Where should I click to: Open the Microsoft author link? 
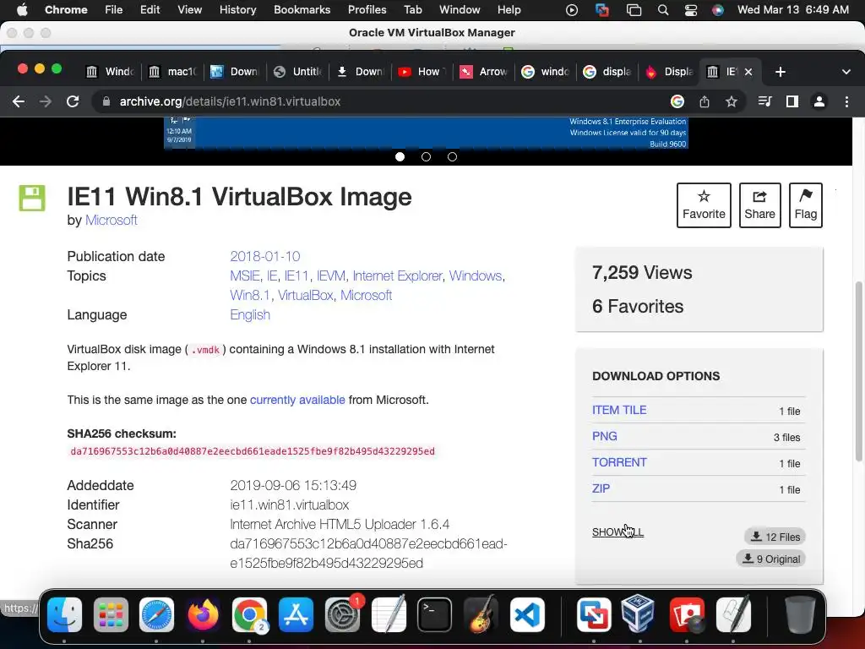click(x=111, y=221)
